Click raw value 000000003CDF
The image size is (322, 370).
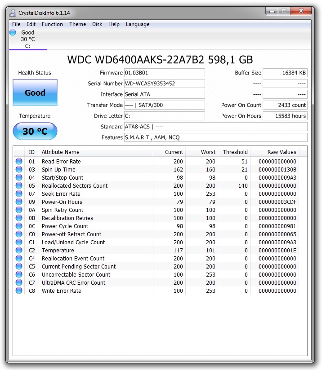click(x=277, y=202)
